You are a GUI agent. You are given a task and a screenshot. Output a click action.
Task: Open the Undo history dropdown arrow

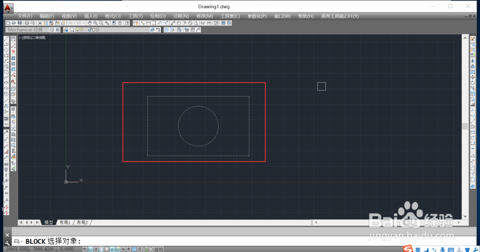click(x=75, y=23)
